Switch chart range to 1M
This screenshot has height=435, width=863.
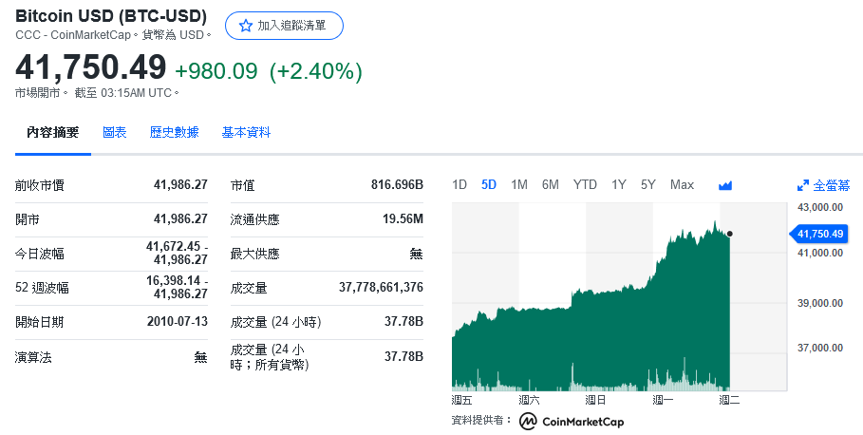click(519, 184)
